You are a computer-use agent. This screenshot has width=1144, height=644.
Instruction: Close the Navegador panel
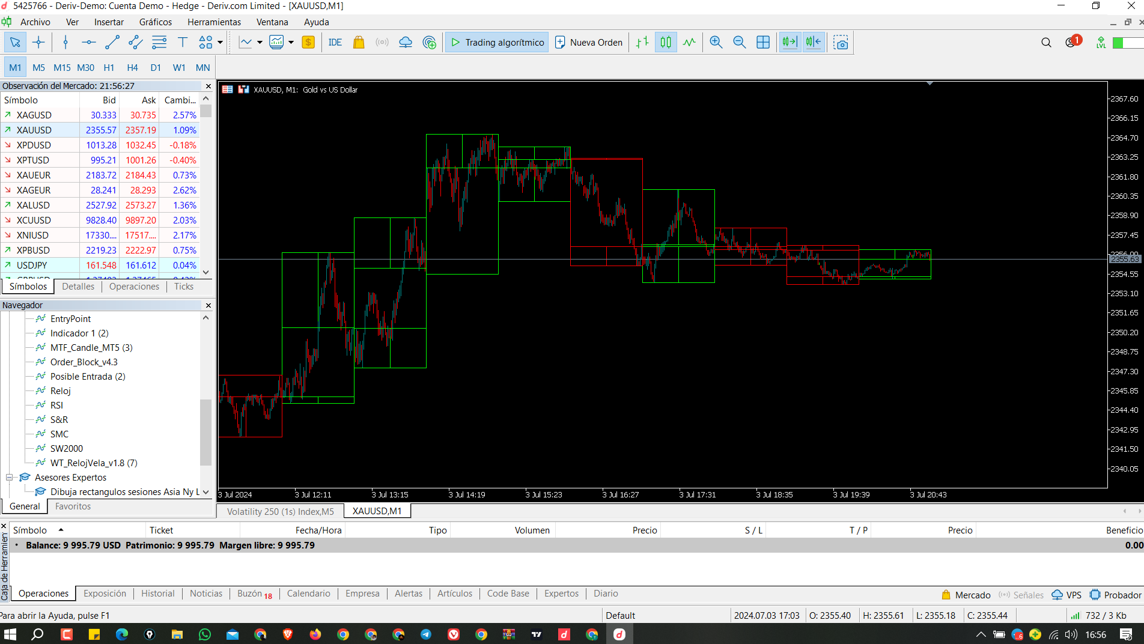[208, 305]
